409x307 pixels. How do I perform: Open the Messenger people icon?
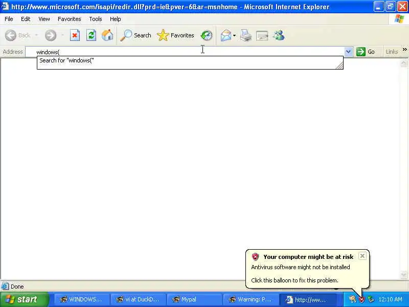[x=279, y=35]
